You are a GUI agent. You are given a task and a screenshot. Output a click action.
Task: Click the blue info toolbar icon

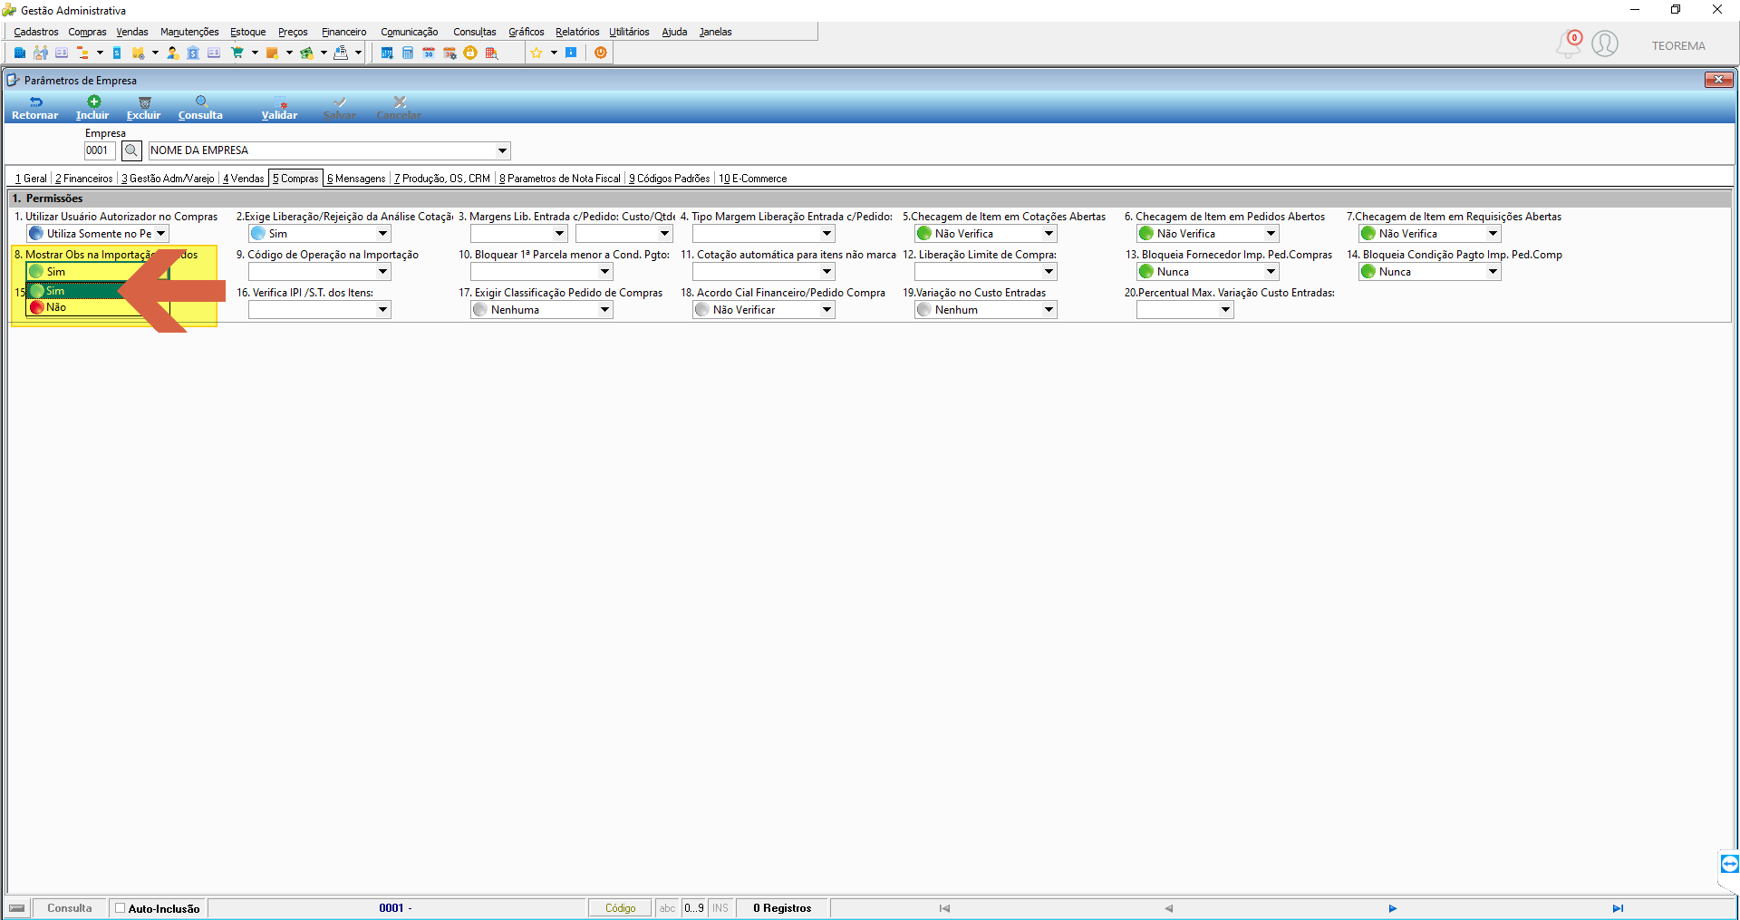tap(571, 53)
